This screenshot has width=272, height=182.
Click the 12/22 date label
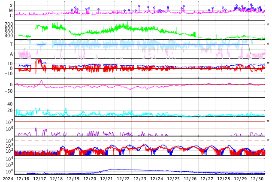[123, 179]
